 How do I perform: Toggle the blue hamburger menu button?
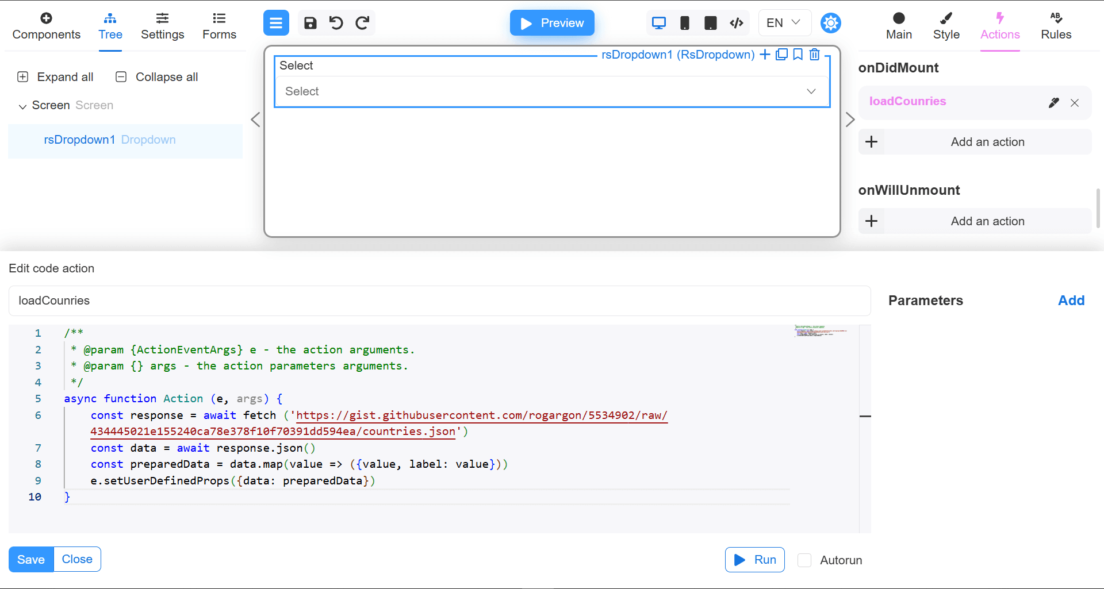click(x=276, y=23)
